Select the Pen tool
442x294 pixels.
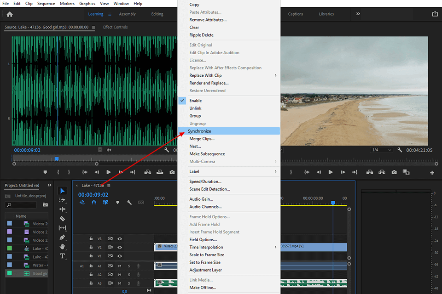coord(63,237)
